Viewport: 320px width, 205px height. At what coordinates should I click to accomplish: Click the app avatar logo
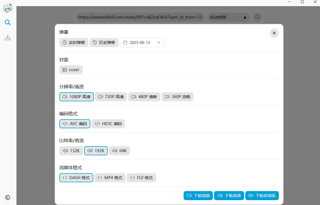[x=8, y=8]
